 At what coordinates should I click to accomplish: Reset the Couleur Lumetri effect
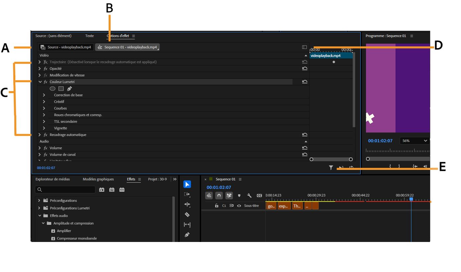[x=305, y=82]
